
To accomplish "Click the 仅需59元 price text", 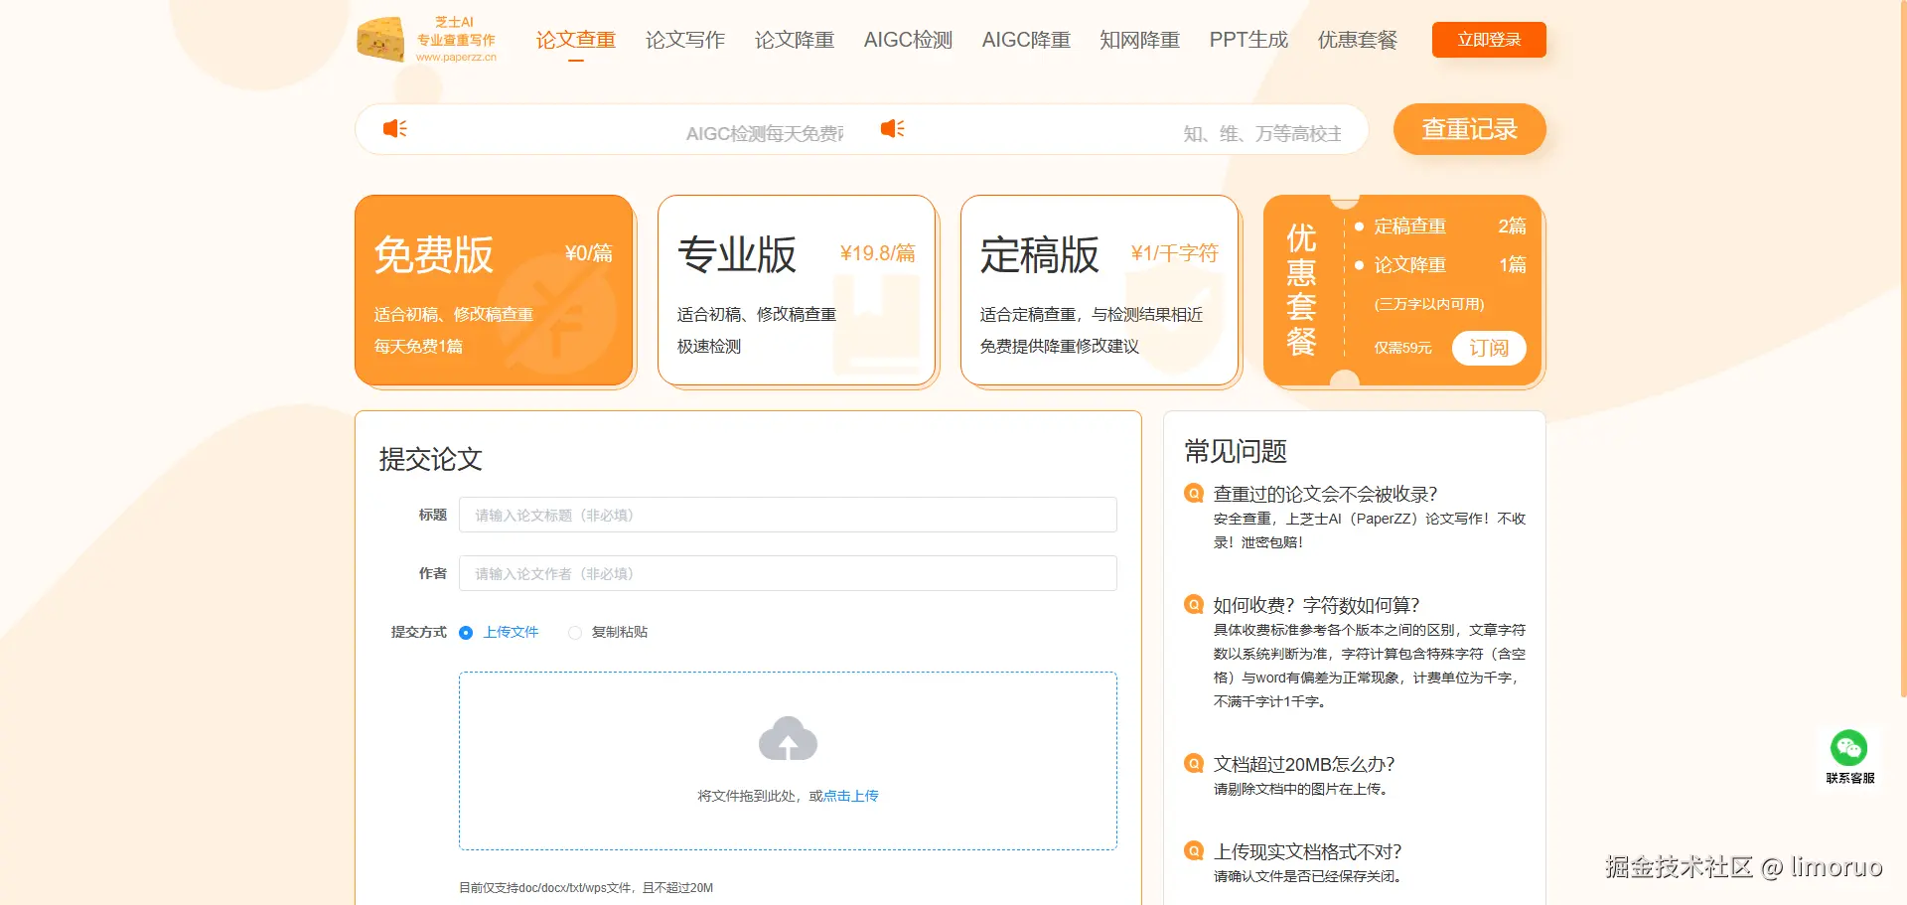I will pyautogui.click(x=1402, y=348).
